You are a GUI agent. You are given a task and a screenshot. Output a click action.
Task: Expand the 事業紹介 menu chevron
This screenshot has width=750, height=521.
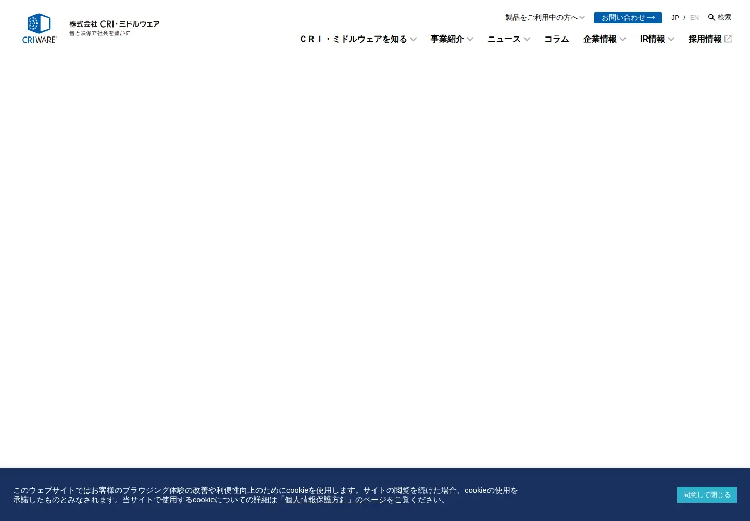pyautogui.click(x=470, y=39)
